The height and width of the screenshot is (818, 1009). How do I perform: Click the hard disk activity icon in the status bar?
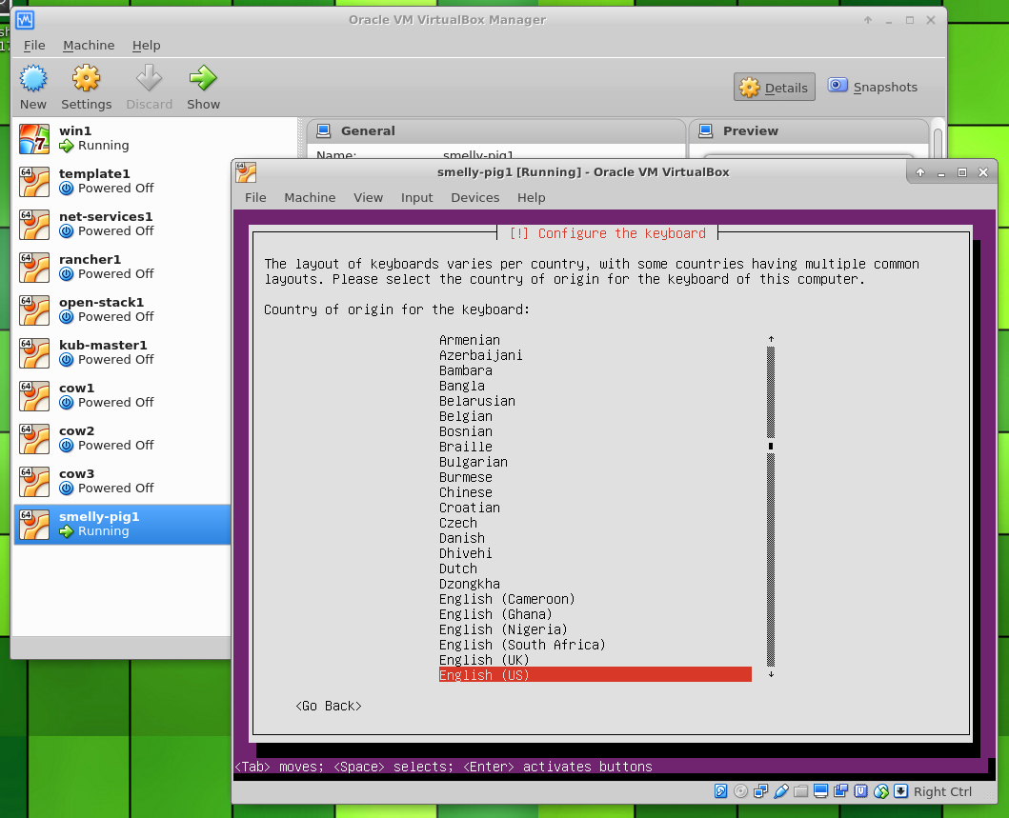pos(720,791)
